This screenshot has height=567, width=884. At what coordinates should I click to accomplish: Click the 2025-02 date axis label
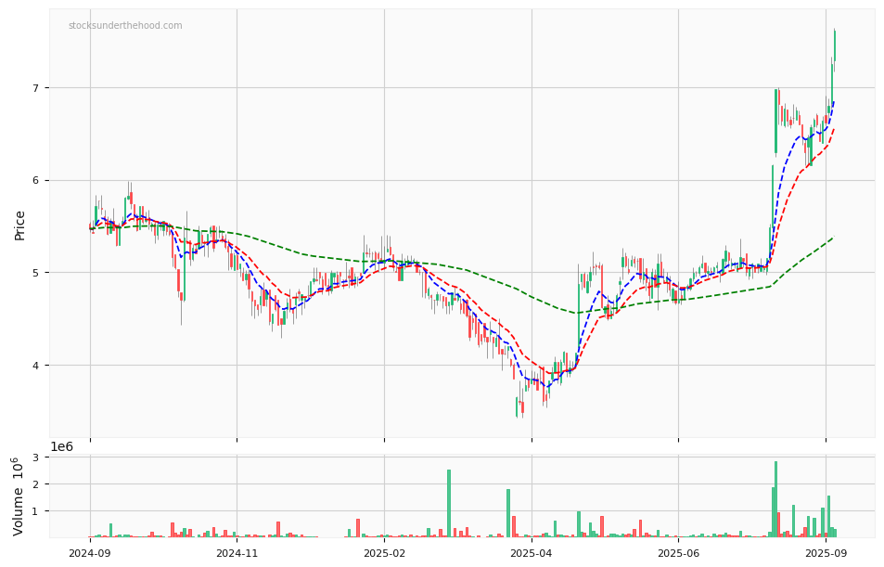385,553
